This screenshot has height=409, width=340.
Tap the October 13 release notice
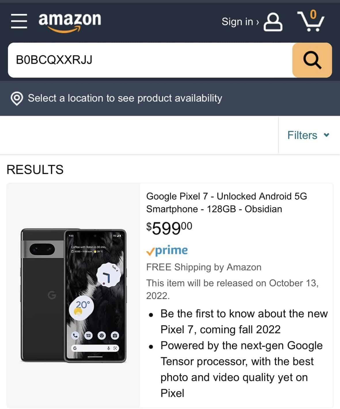point(232,289)
